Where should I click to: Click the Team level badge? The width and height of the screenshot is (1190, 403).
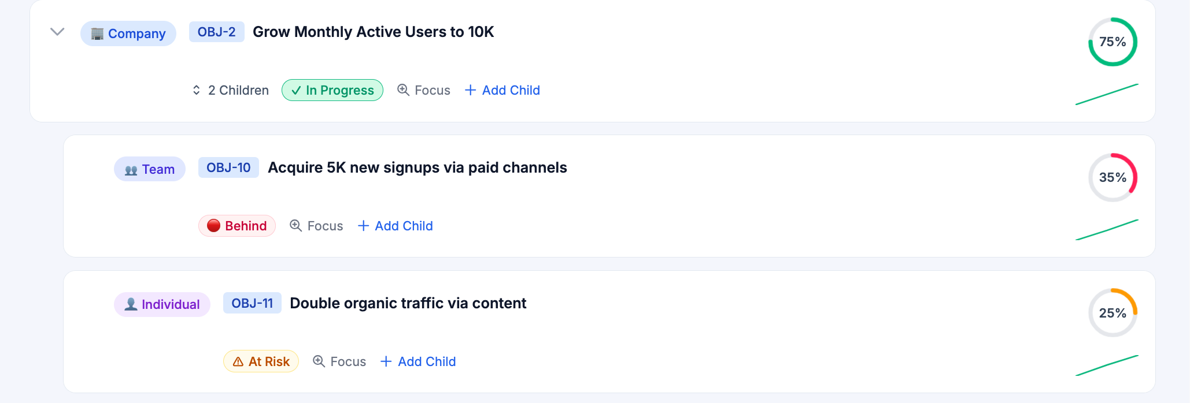(x=150, y=169)
